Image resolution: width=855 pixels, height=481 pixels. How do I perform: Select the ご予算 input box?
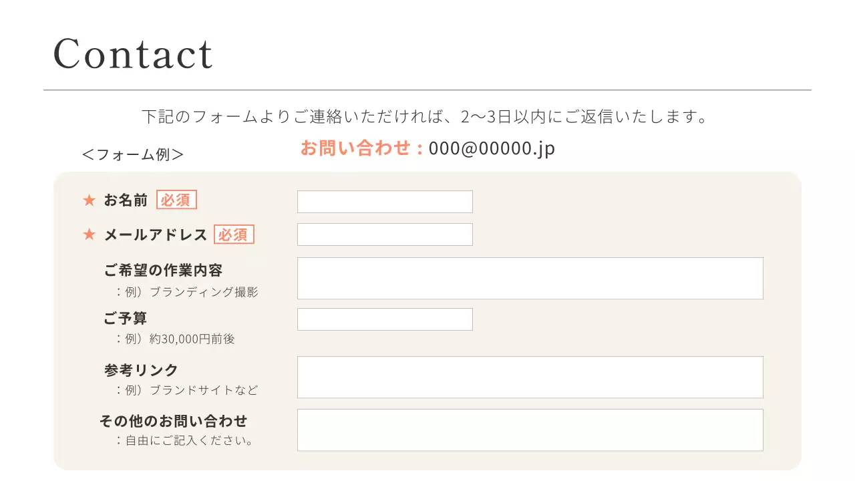[x=385, y=319]
